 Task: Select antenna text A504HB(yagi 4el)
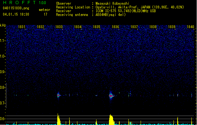(111, 15)
